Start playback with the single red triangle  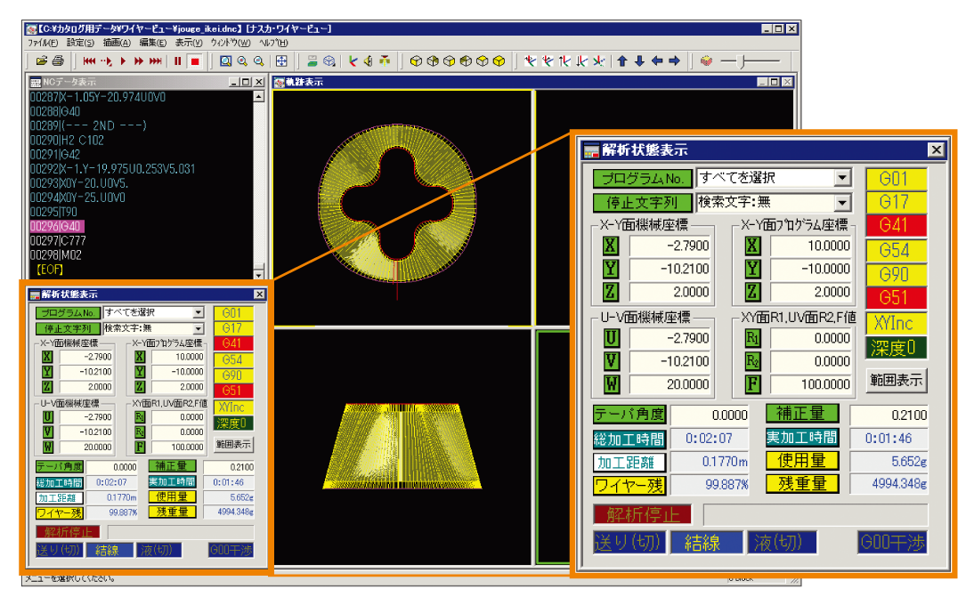[x=123, y=60]
